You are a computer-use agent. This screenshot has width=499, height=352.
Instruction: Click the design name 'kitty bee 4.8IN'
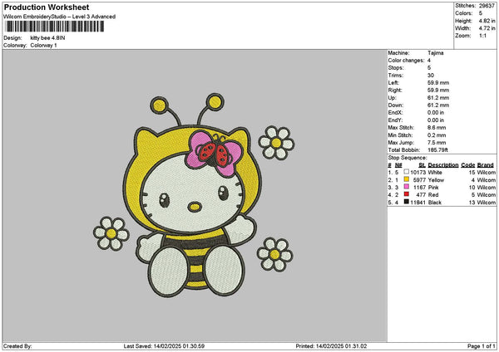pos(47,38)
